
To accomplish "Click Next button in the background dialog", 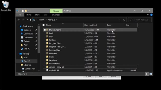I will (101, 77).
